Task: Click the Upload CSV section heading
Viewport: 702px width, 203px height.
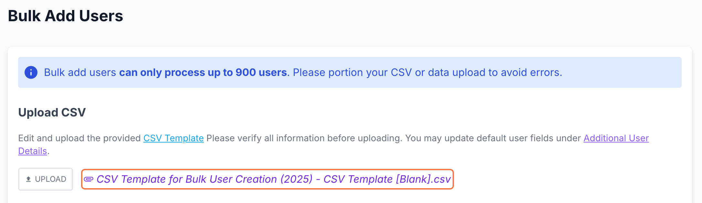Action: (x=52, y=112)
